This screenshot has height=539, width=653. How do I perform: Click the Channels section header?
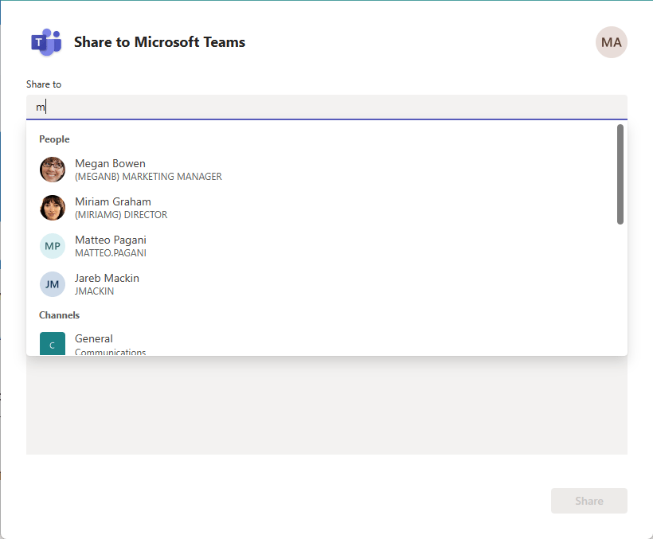tap(59, 314)
